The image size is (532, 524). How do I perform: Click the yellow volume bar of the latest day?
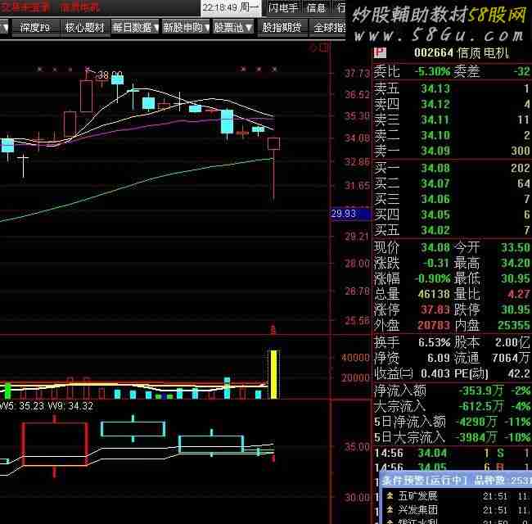[x=274, y=374]
